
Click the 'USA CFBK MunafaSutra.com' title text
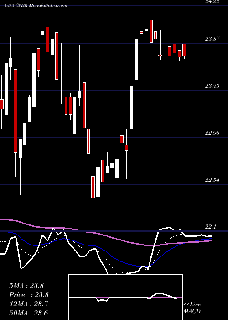[x=36, y=5]
